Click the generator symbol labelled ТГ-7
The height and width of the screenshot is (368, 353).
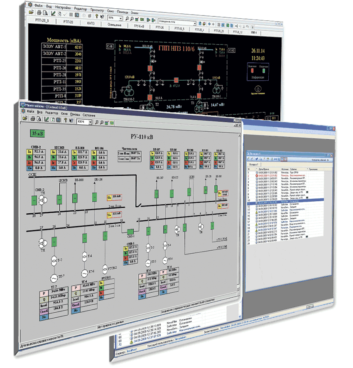point(54,279)
